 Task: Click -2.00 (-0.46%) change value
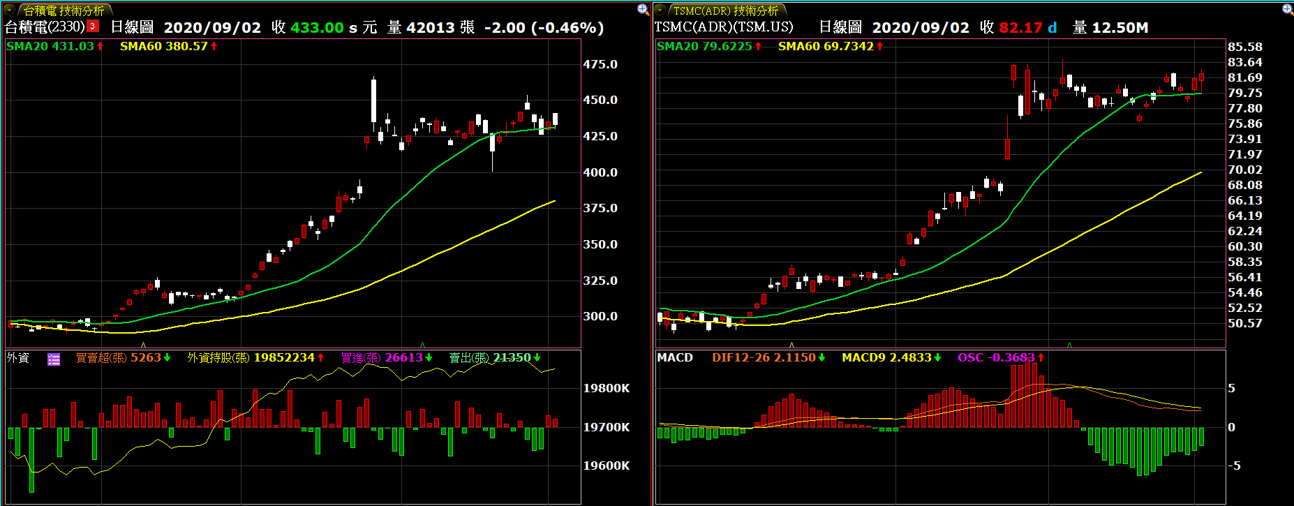(x=544, y=27)
